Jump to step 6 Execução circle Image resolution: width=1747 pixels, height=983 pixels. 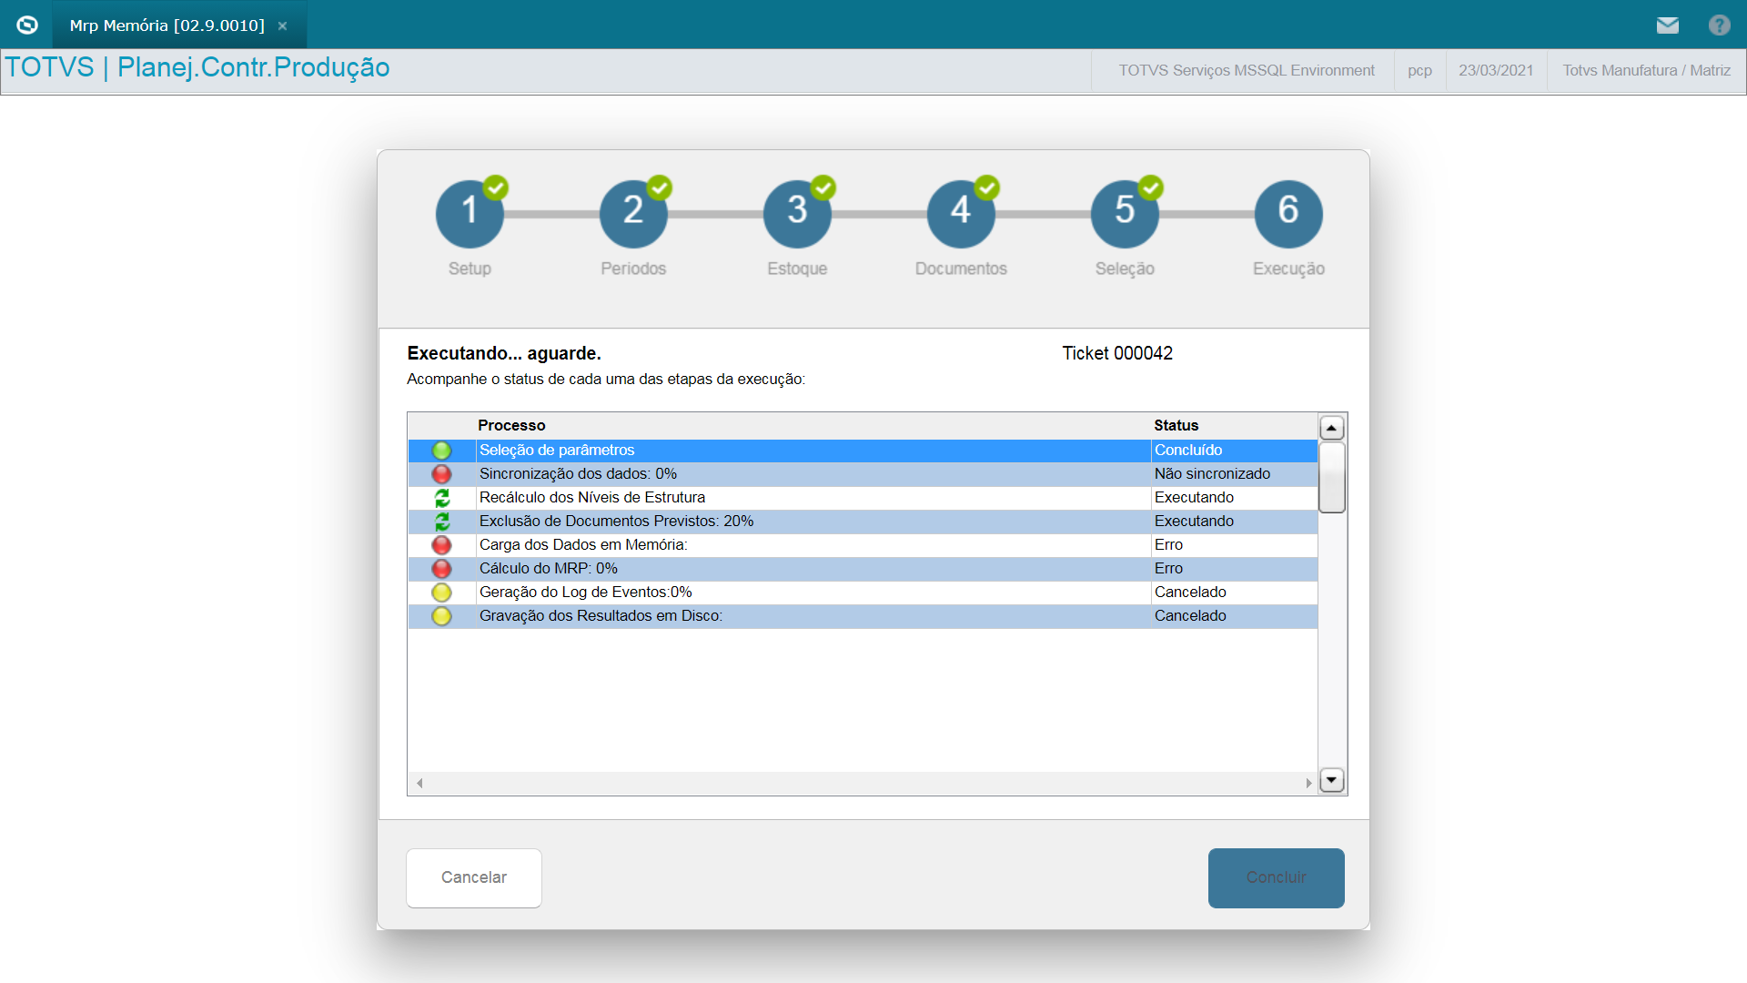tap(1288, 215)
